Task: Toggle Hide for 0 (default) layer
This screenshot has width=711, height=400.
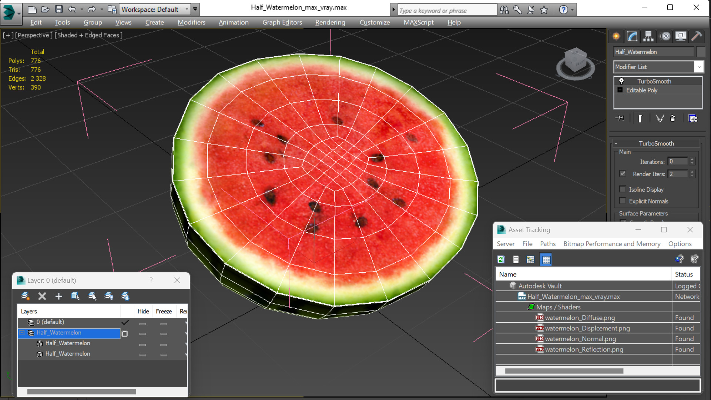Action: [x=142, y=323]
